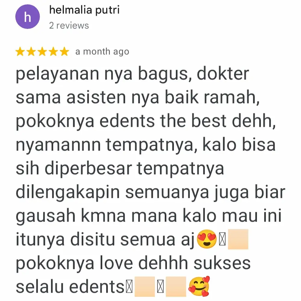
Task: Click the fourth gold rating star
Action: [x=53, y=51]
